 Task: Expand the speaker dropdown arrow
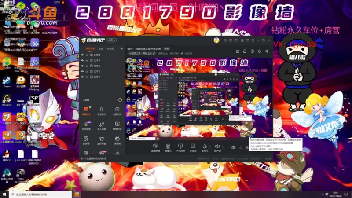coord(223,147)
